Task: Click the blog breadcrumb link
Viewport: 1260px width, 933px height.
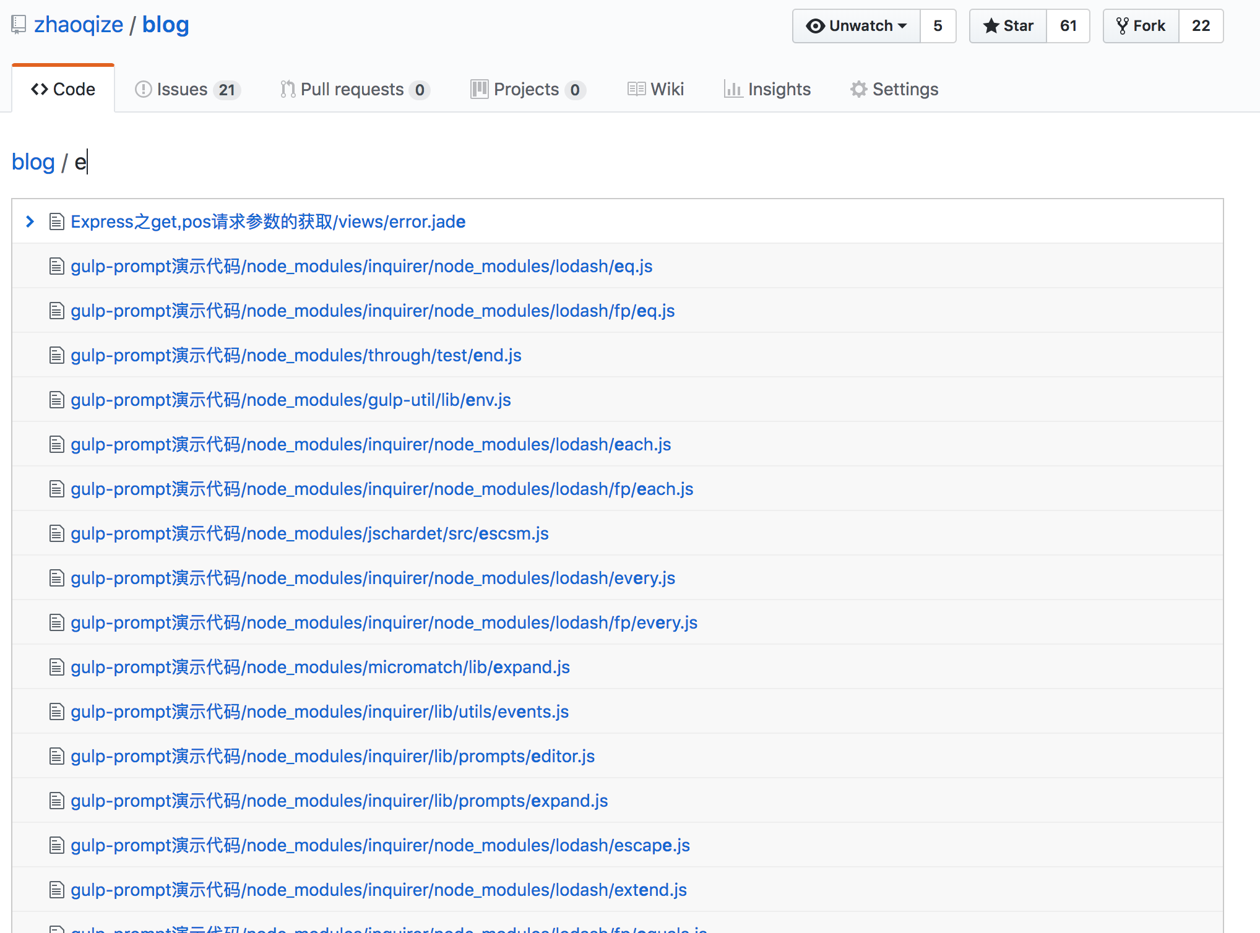Action: (x=33, y=162)
